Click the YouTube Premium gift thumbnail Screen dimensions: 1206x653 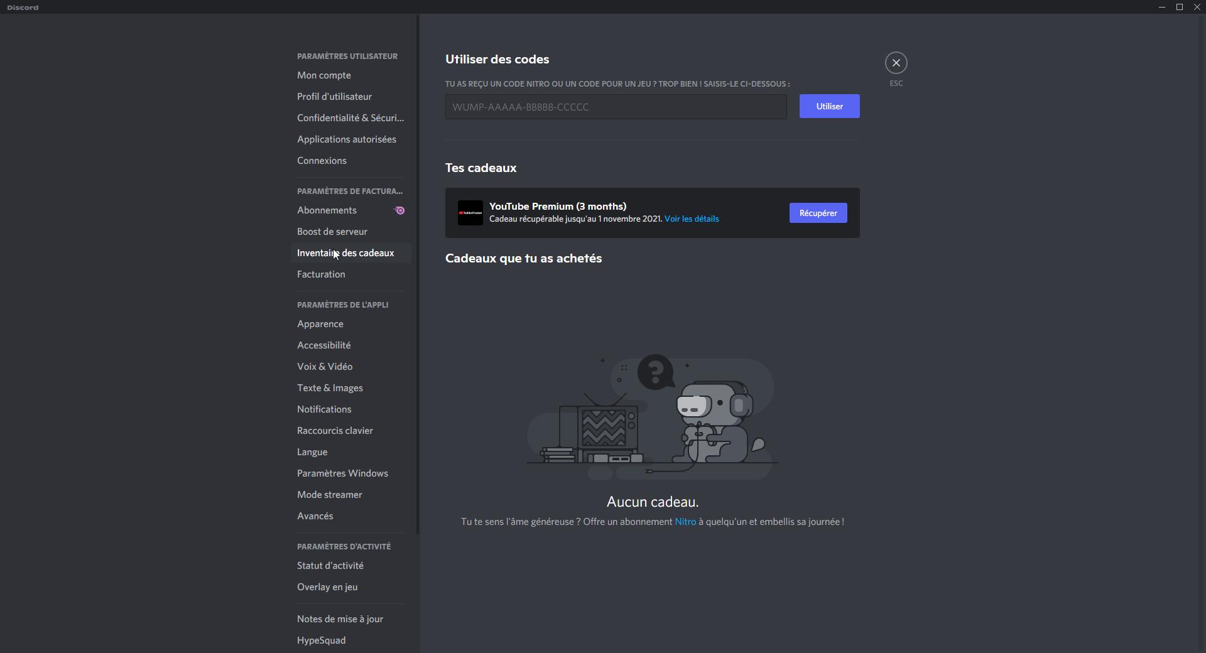click(x=470, y=213)
